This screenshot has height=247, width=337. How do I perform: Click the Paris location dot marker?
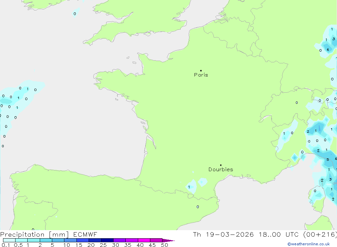[x=201, y=70]
